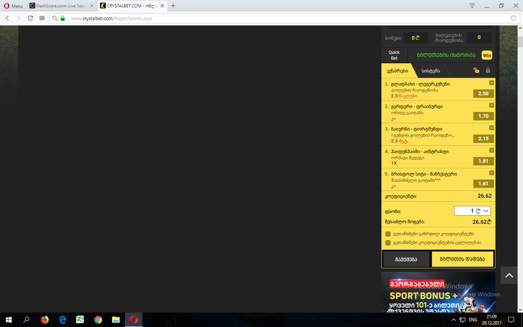
Task: Open ბილეთების ისტორია ticket history
Action: coord(446,55)
